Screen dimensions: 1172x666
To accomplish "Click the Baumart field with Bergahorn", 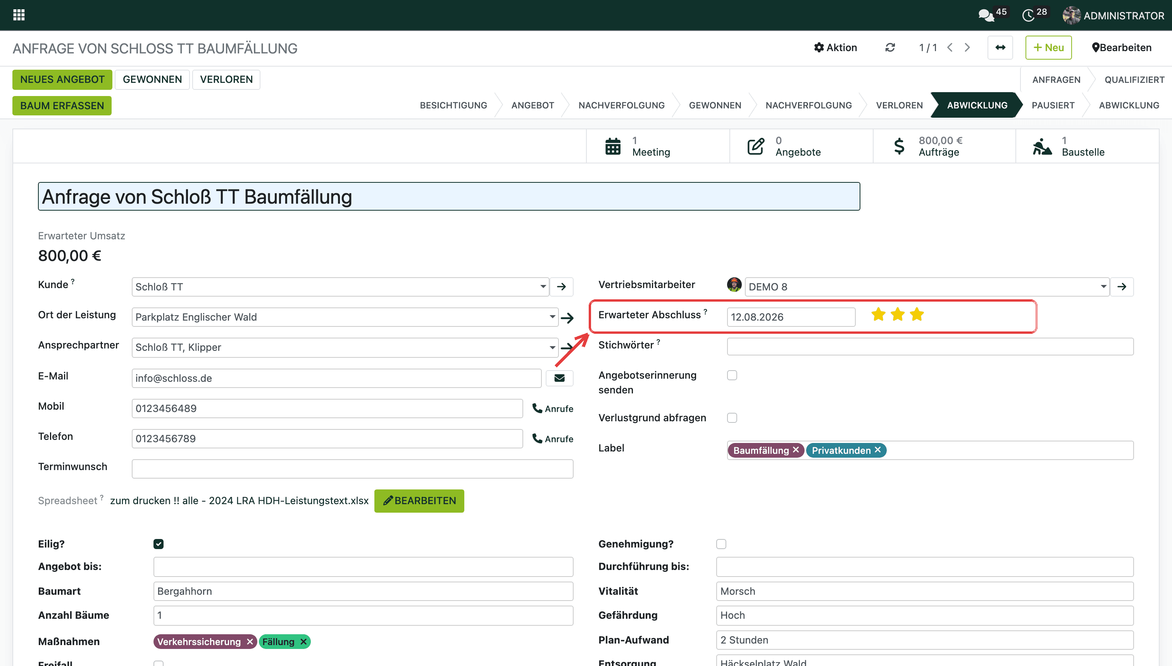I will pos(363,591).
